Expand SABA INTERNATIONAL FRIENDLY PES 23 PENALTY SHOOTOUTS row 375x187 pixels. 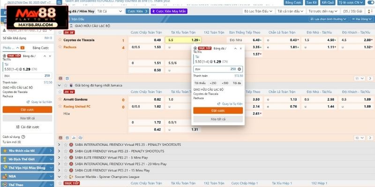point(65,144)
